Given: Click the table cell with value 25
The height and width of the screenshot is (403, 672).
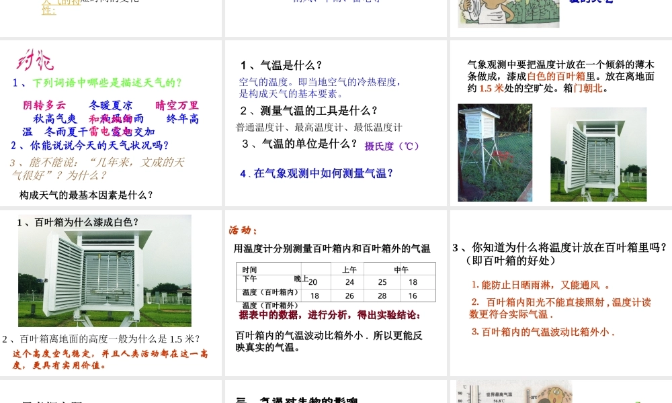Looking at the screenshot, I should pyautogui.click(x=382, y=282).
